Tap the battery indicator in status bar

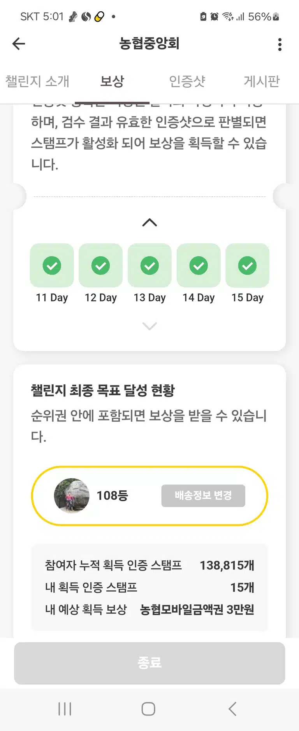tap(276, 16)
